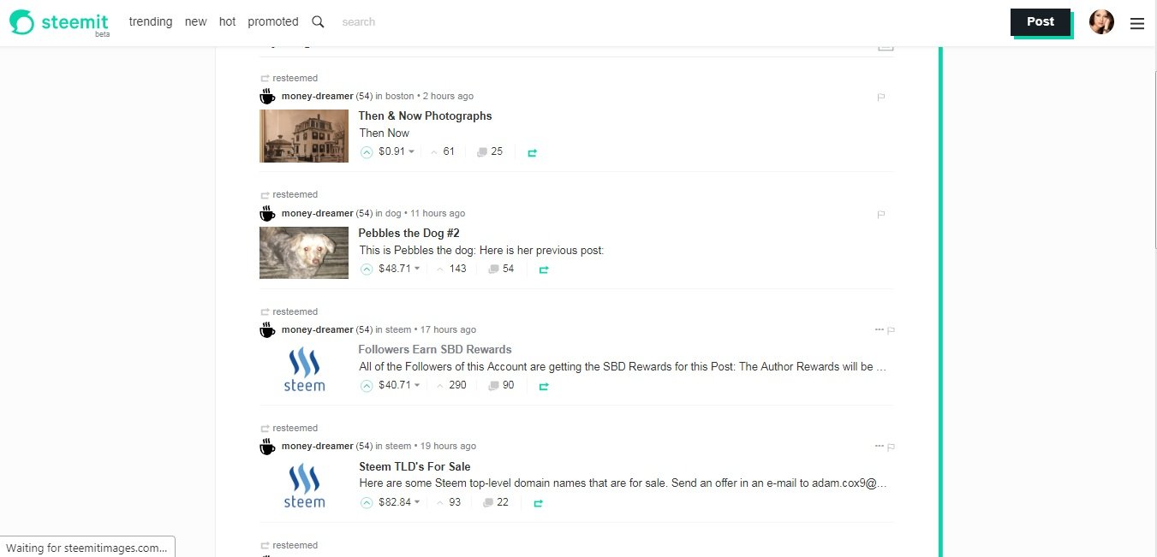Image resolution: width=1157 pixels, height=557 pixels.
Task: Click money-dreamer author on boston post
Action: click(317, 96)
